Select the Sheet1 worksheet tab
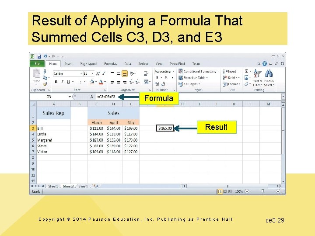 click(x=53, y=186)
